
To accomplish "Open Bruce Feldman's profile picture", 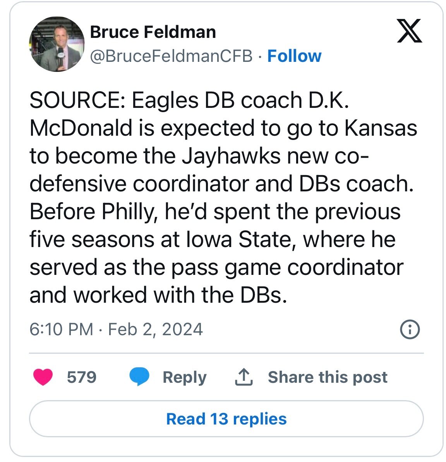I will (57, 44).
